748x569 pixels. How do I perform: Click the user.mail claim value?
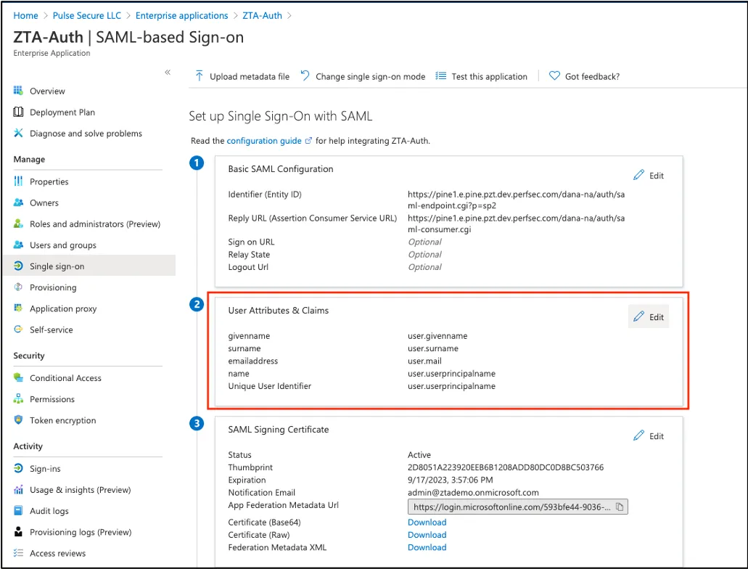pos(424,361)
